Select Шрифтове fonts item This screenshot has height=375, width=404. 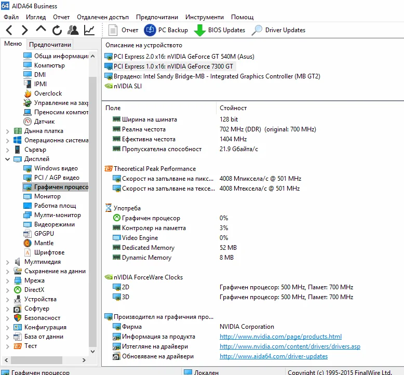(44, 252)
